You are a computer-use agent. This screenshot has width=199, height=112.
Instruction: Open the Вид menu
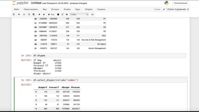click(45, 9)
